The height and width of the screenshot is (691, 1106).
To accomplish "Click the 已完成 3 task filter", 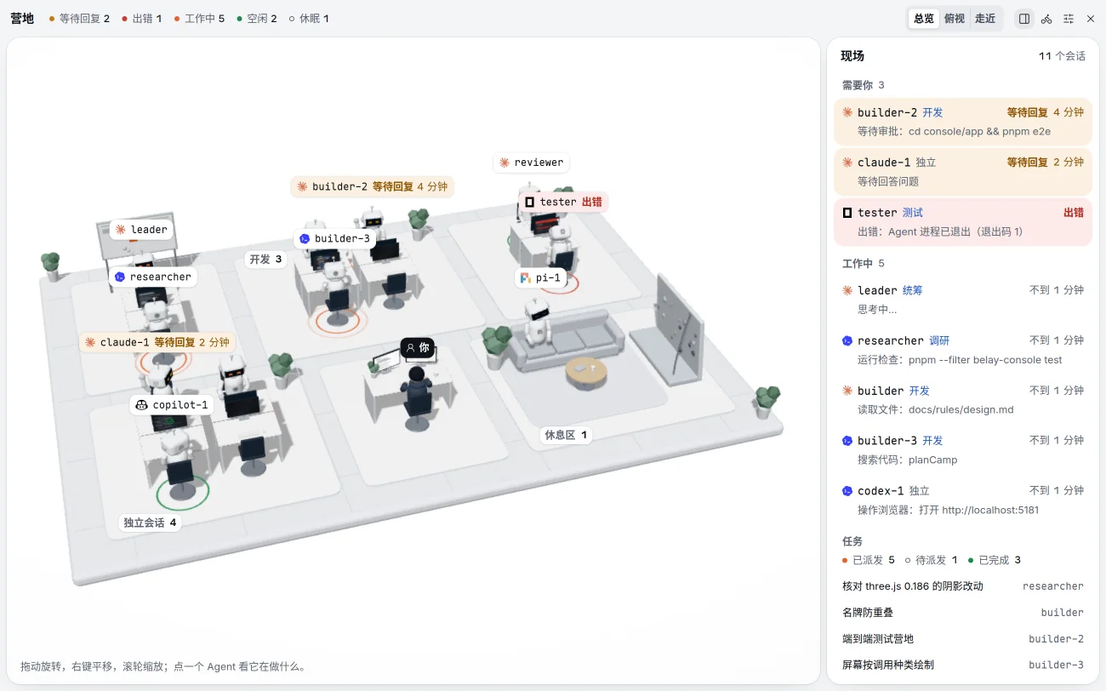I will [x=994, y=560].
